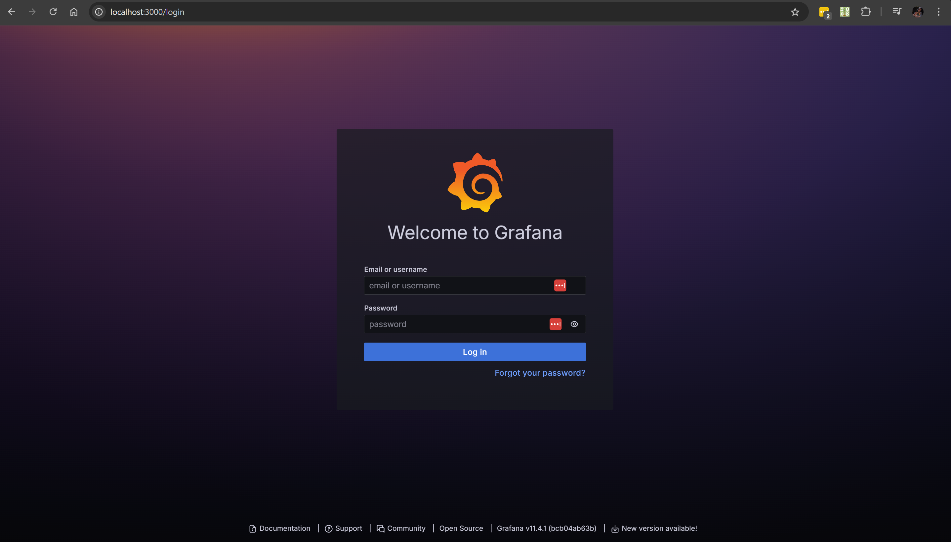Bookmark this page with star icon

point(795,12)
